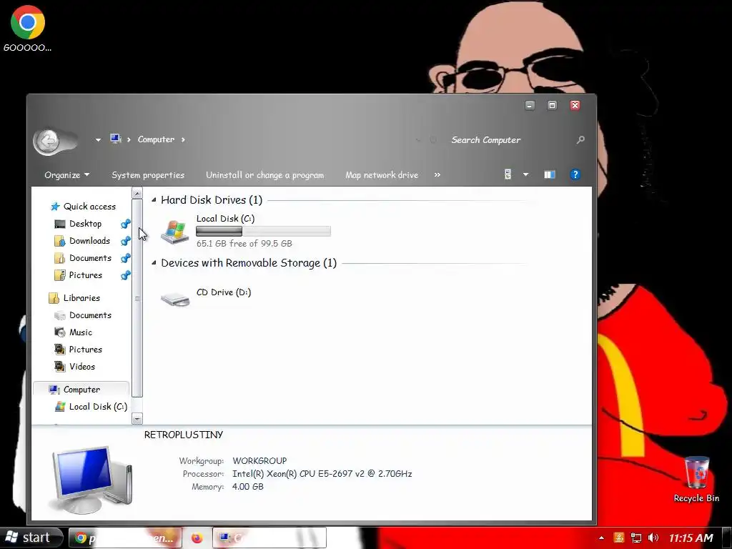Unpin Downloads from Quick access
This screenshot has width=732, height=549.
[125, 241]
